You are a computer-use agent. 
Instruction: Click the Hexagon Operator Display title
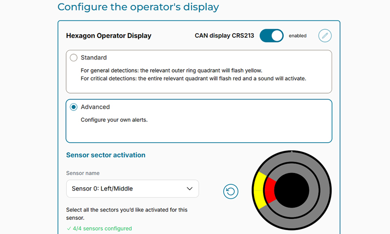[109, 36]
